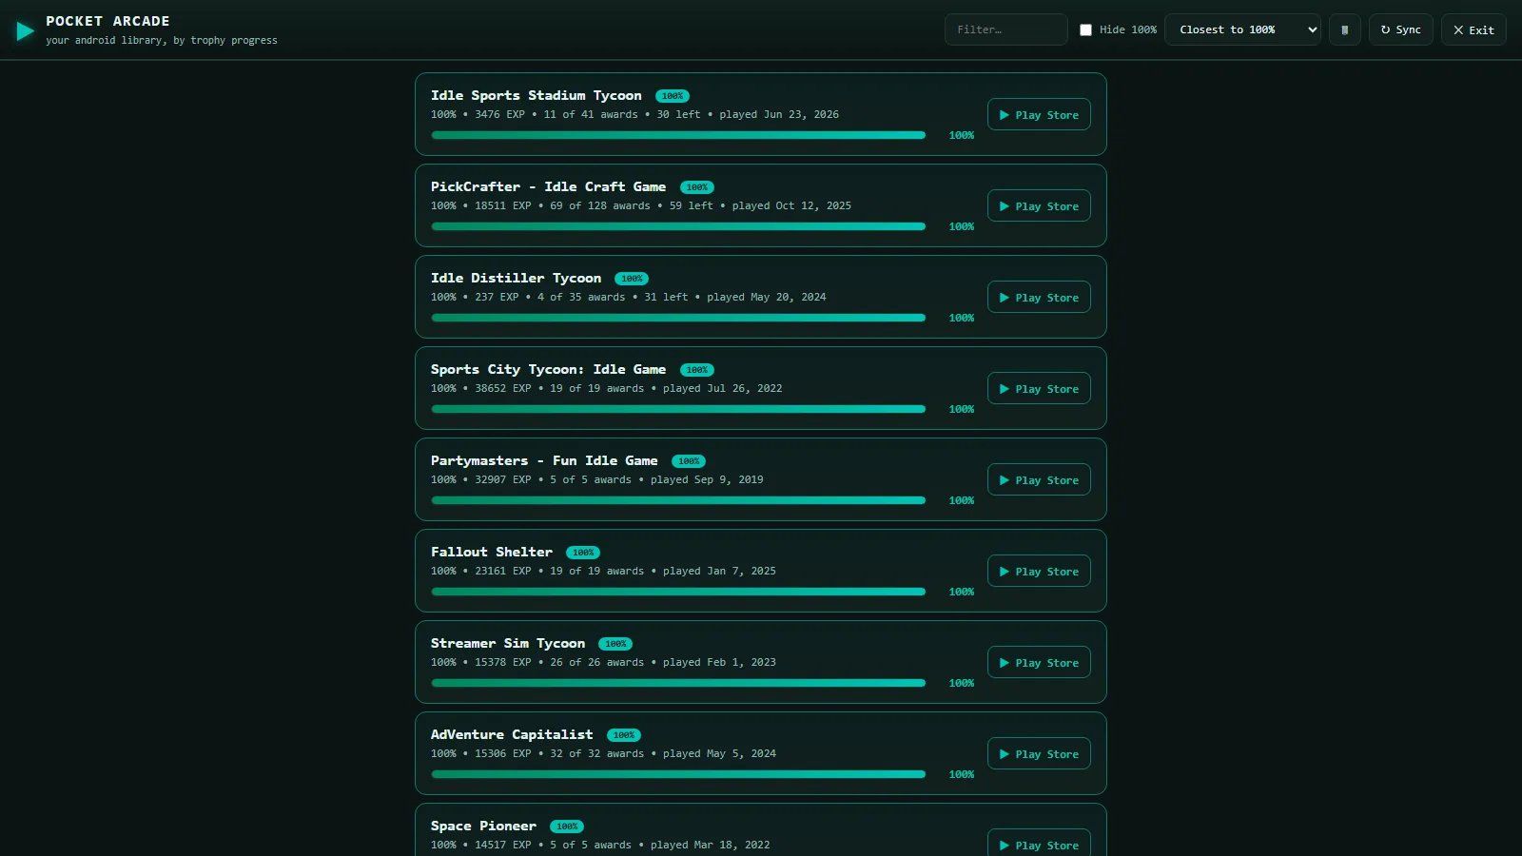Click the AdVenture Capitalist progress bar

678,774
